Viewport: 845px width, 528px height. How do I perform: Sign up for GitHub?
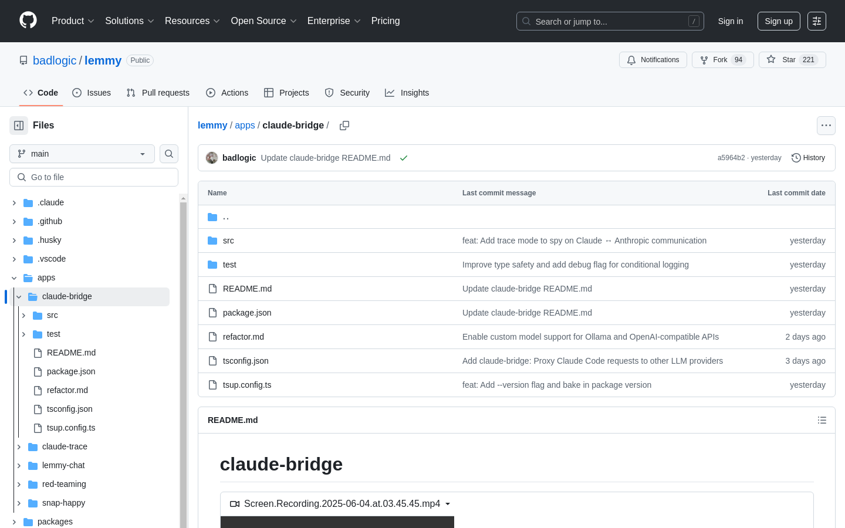(779, 21)
